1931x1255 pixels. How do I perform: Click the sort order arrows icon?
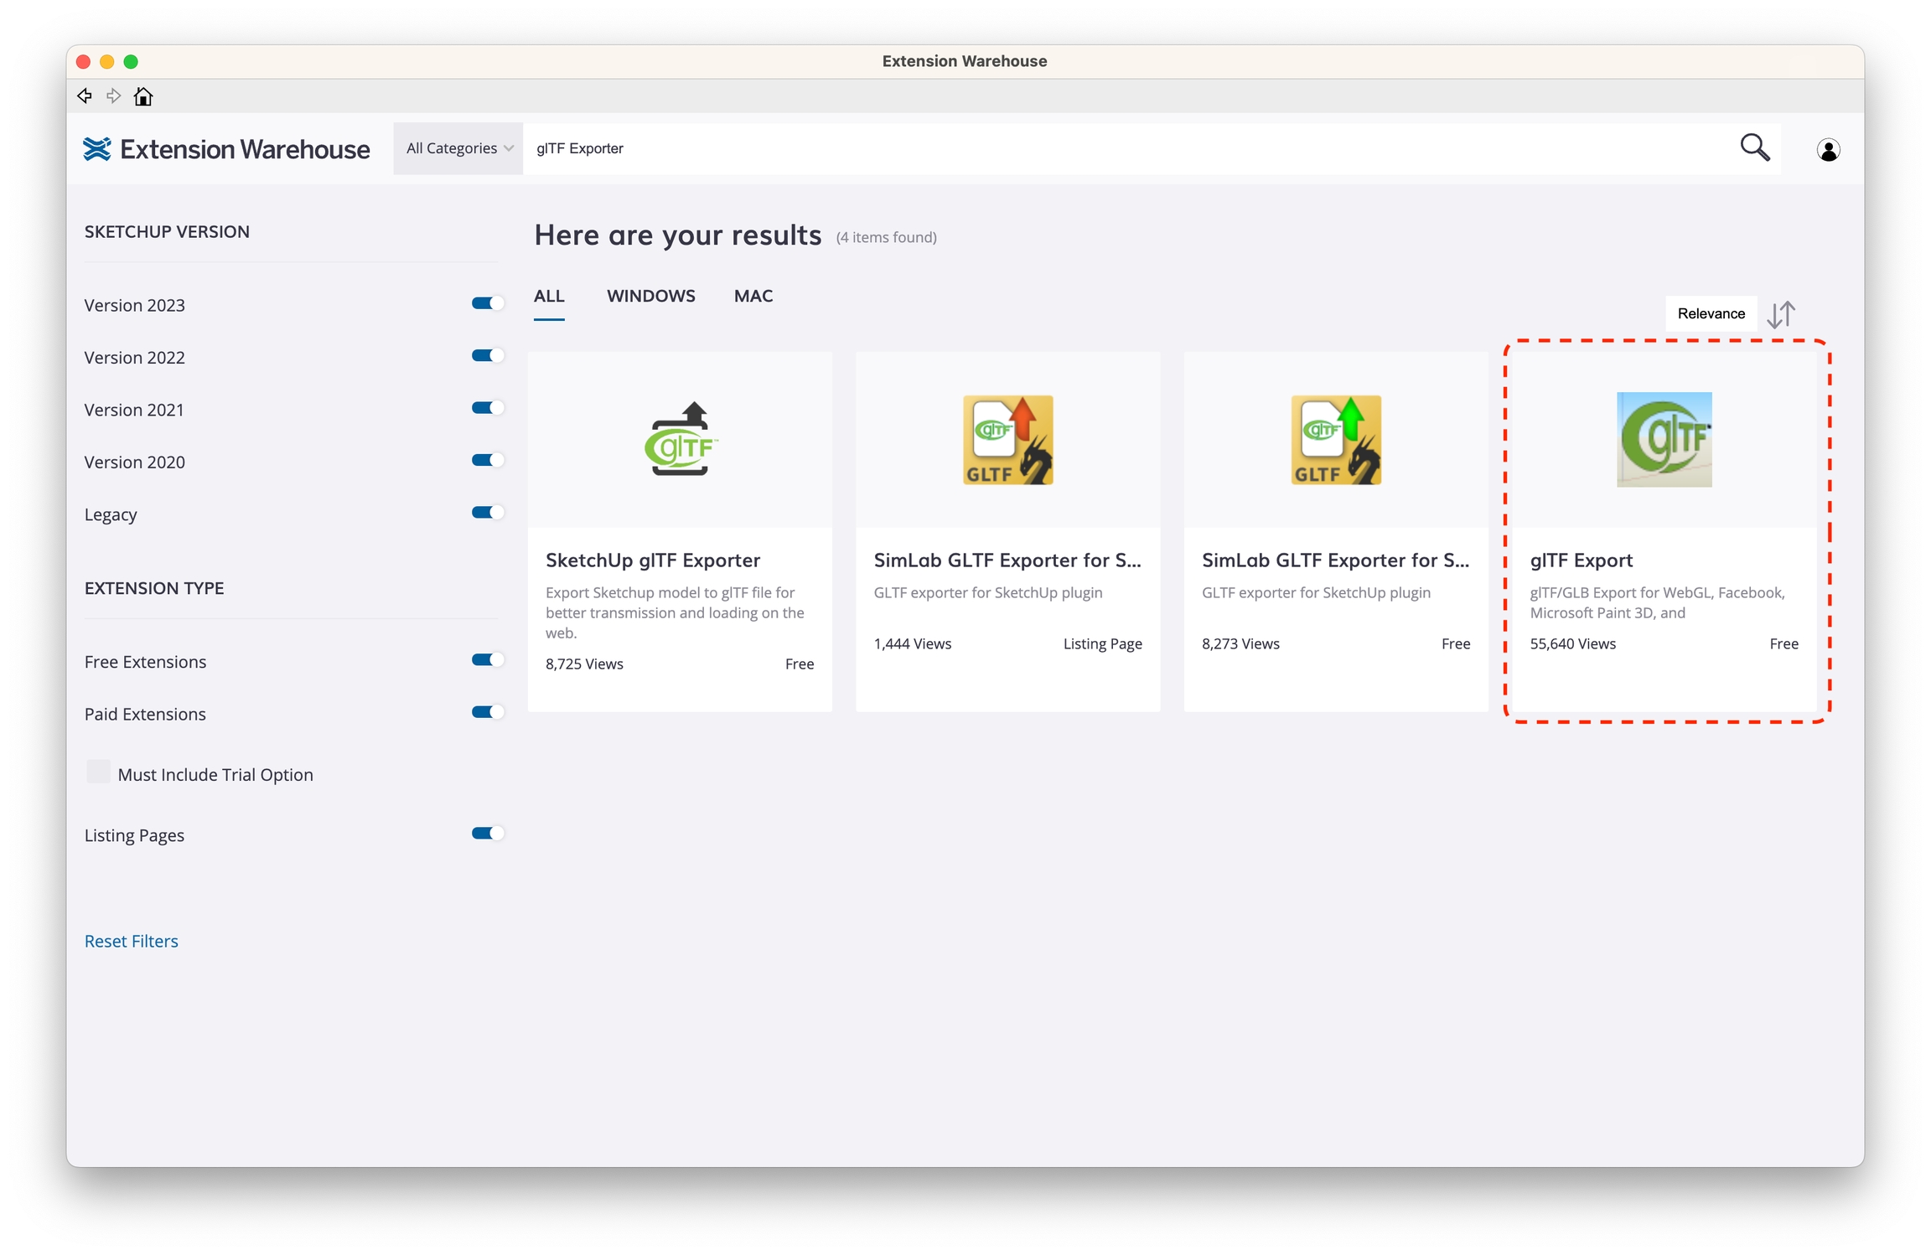pos(1781,314)
